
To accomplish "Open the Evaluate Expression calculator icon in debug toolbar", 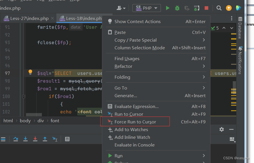I will pyautogui.click(x=67, y=139).
